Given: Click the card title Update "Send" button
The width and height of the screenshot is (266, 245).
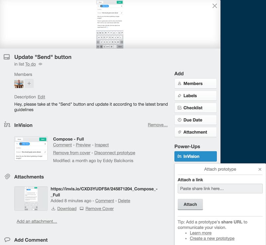Looking at the screenshot, I should (43, 57).
